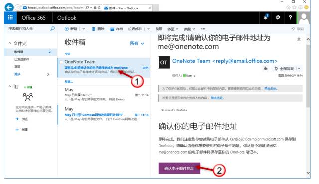Screen dimensions: 319x184
Task: Click 单击此处 link in first info bar
Action: tap(270, 88)
